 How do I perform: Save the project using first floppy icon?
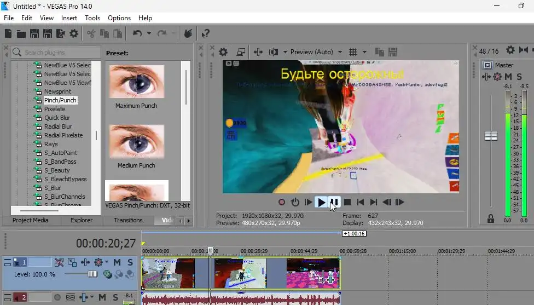(x=34, y=33)
